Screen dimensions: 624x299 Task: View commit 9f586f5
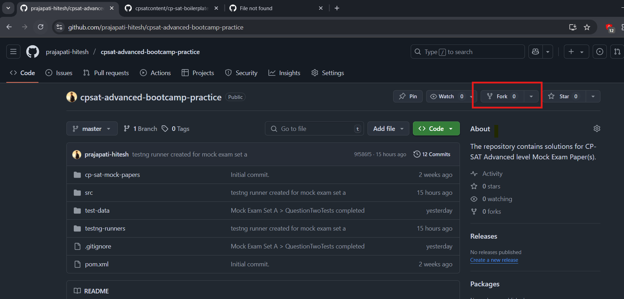click(x=363, y=154)
